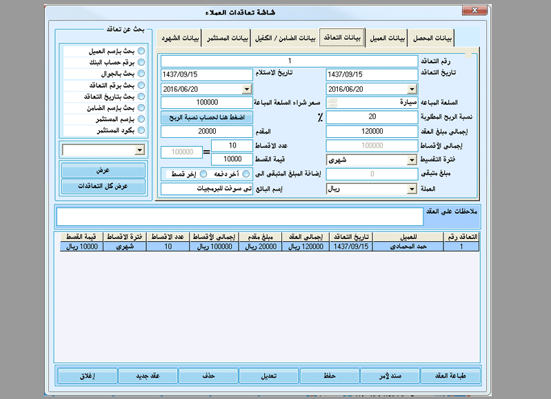The height and width of the screenshot is (399, 551).
Task: Switch to بيانات الشهود tab
Action: click(x=179, y=38)
